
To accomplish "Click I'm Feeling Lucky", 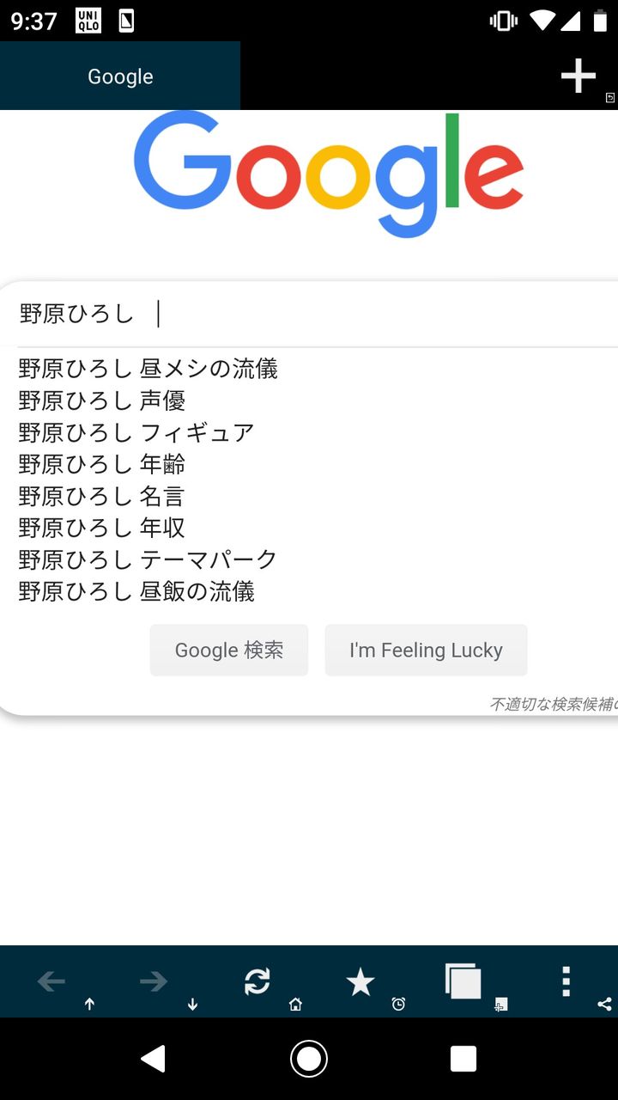I will point(426,650).
